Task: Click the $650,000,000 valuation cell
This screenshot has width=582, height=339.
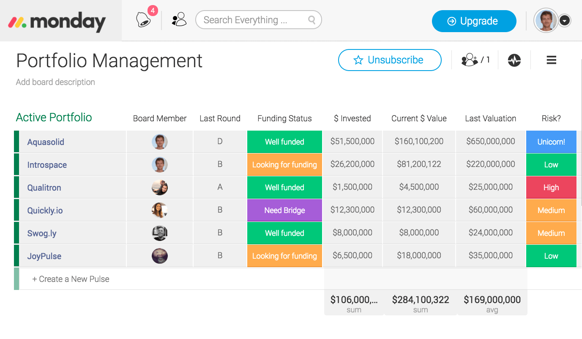Action: [x=491, y=142]
